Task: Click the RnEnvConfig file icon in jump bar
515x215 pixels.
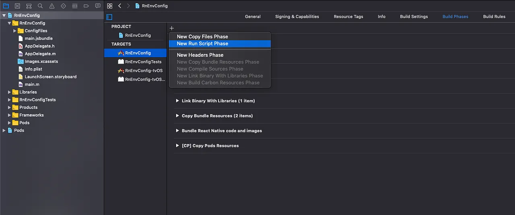Action: 138,6
